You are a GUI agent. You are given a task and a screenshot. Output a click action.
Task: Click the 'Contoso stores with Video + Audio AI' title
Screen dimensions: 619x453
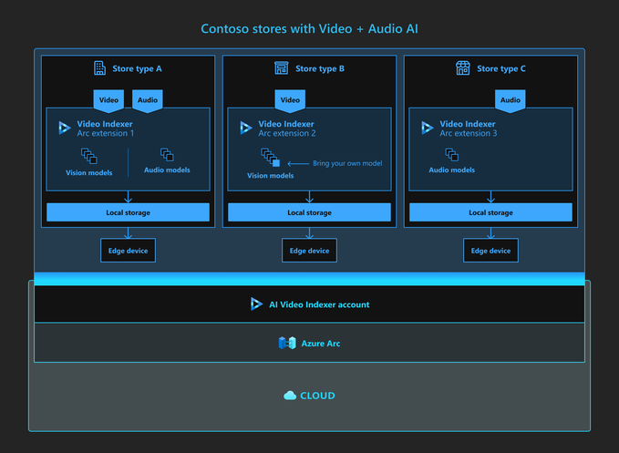tap(310, 29)
